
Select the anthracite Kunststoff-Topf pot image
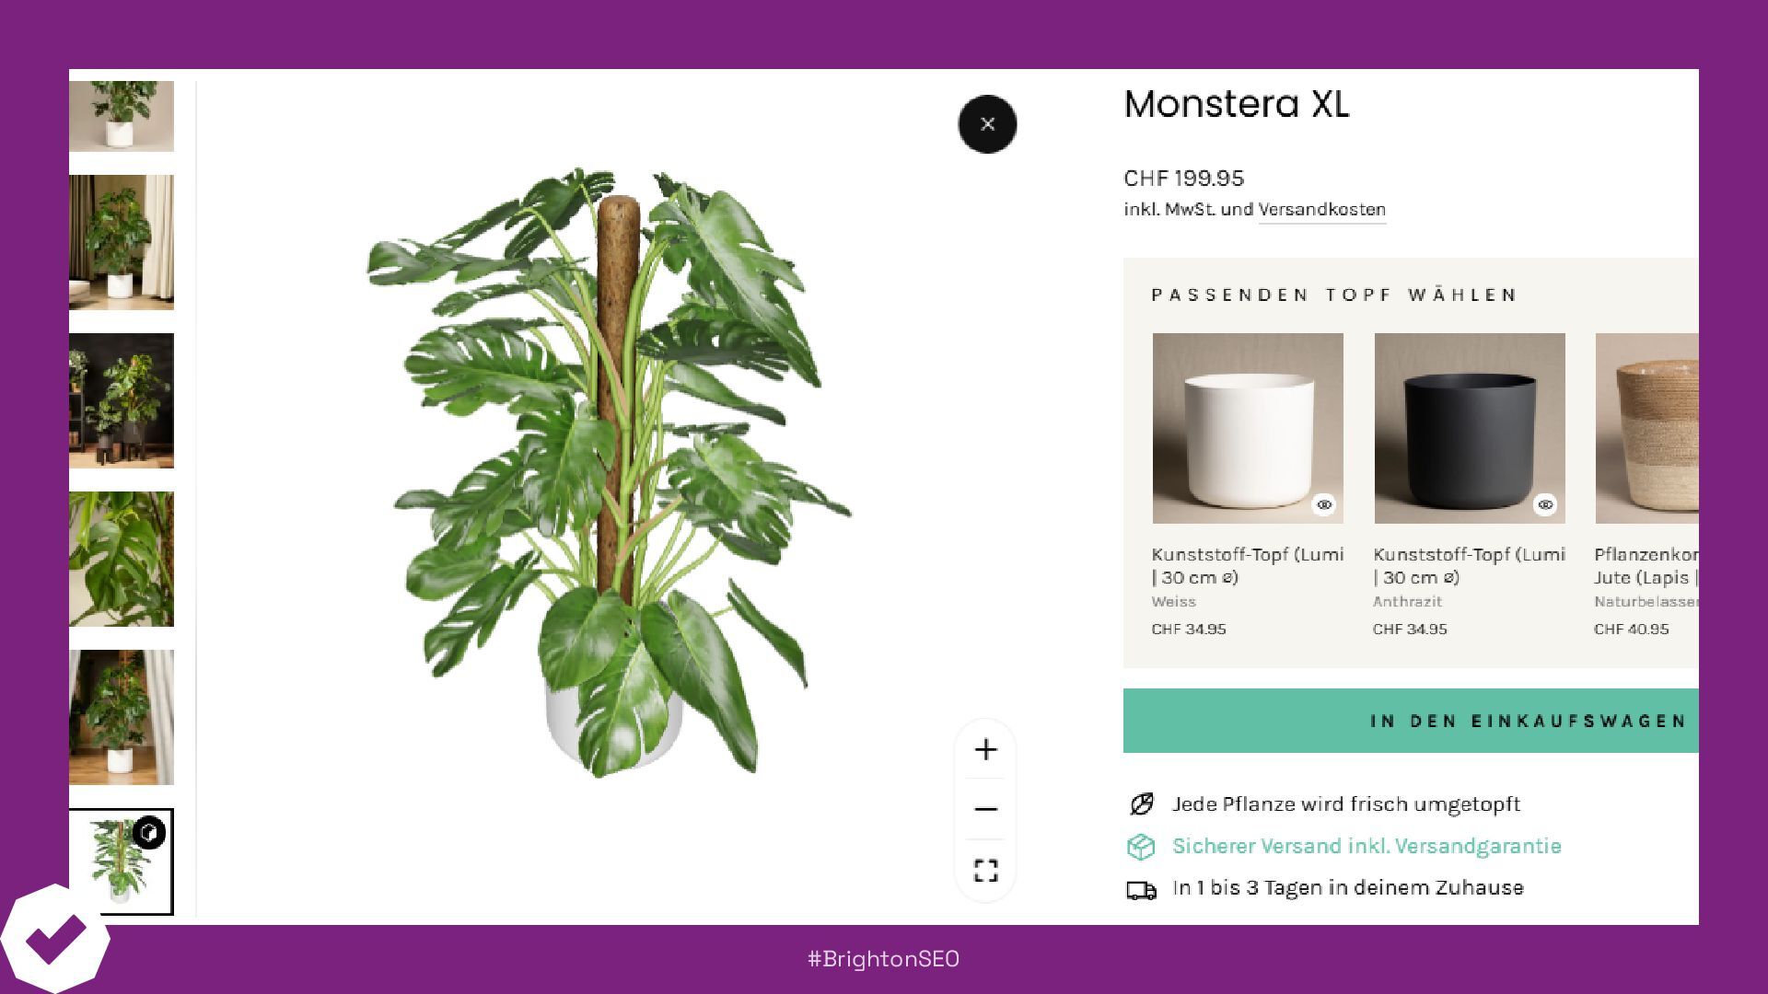pyautogui.click(x=1470, y=428)
